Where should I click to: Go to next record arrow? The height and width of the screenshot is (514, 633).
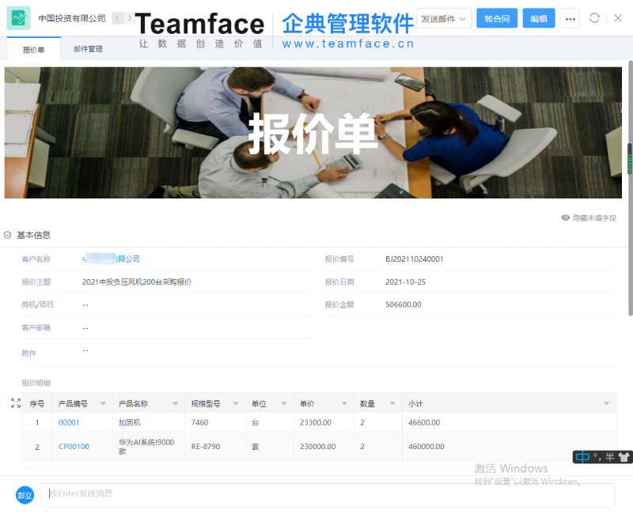(x=130, y=18)
